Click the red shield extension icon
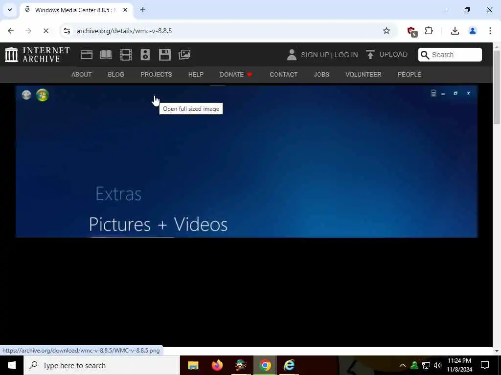 click(x=412, y=31)
